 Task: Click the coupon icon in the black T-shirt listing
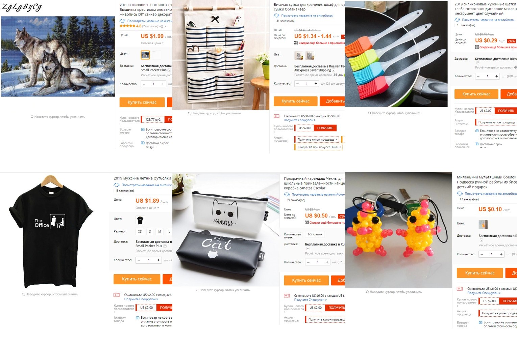point(117,295)
